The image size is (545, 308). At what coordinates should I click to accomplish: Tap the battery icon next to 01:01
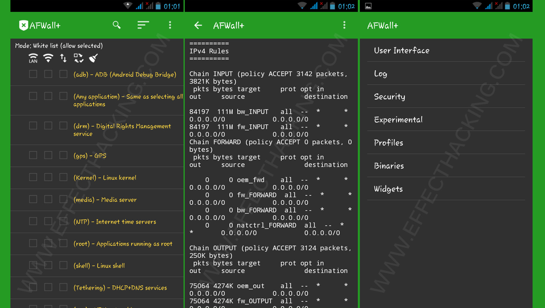158,6
